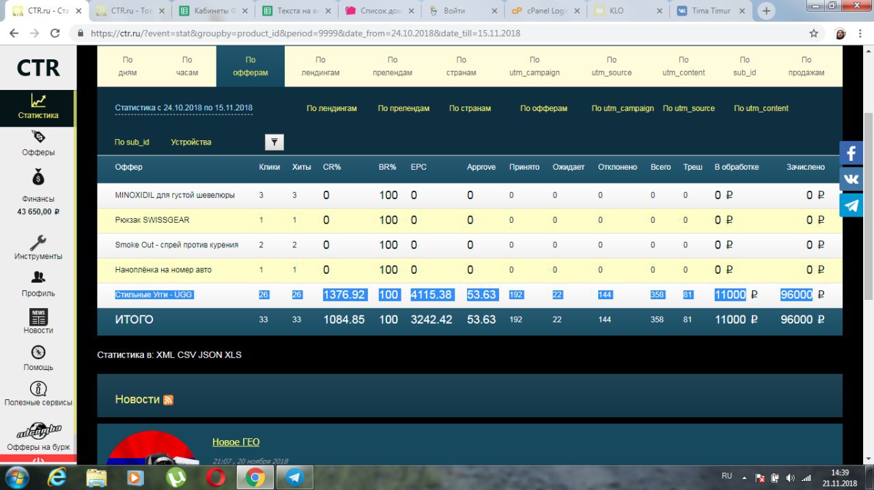Image resolution: width=874 pixels, height=490 pixels.
Task: Switch to the Кабинеты browser tab
Action: coord(213,11)
